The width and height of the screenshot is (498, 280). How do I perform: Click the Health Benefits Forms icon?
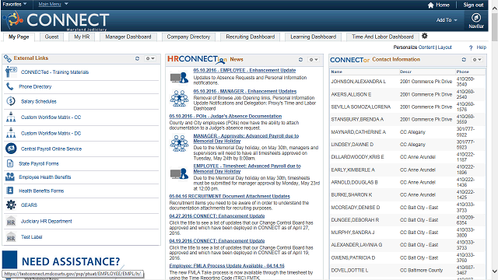click(x=10, y=191)
